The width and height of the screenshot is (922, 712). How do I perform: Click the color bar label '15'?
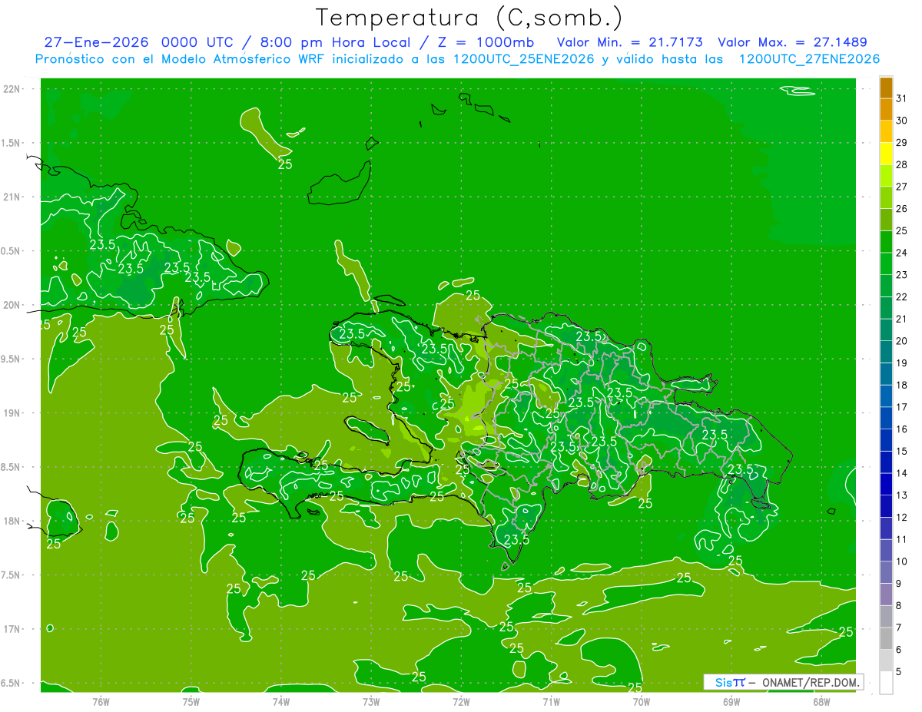[902, 451]
